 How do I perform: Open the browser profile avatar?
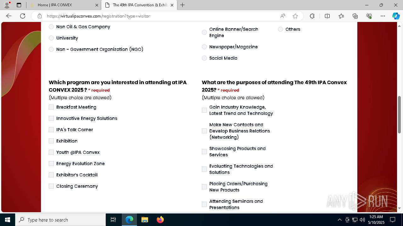[x=7, y=5]
